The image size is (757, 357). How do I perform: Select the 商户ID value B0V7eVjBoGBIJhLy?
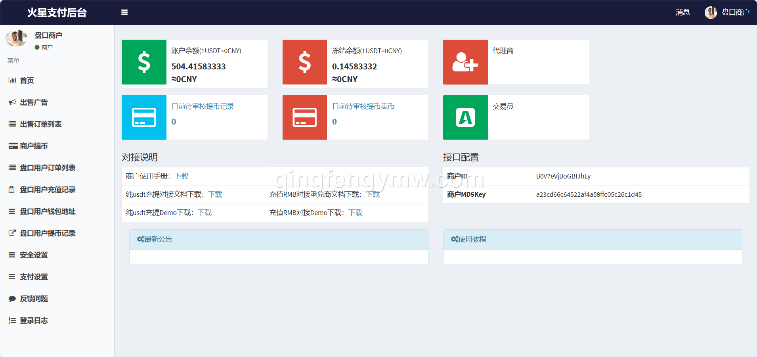pos(563,176)
